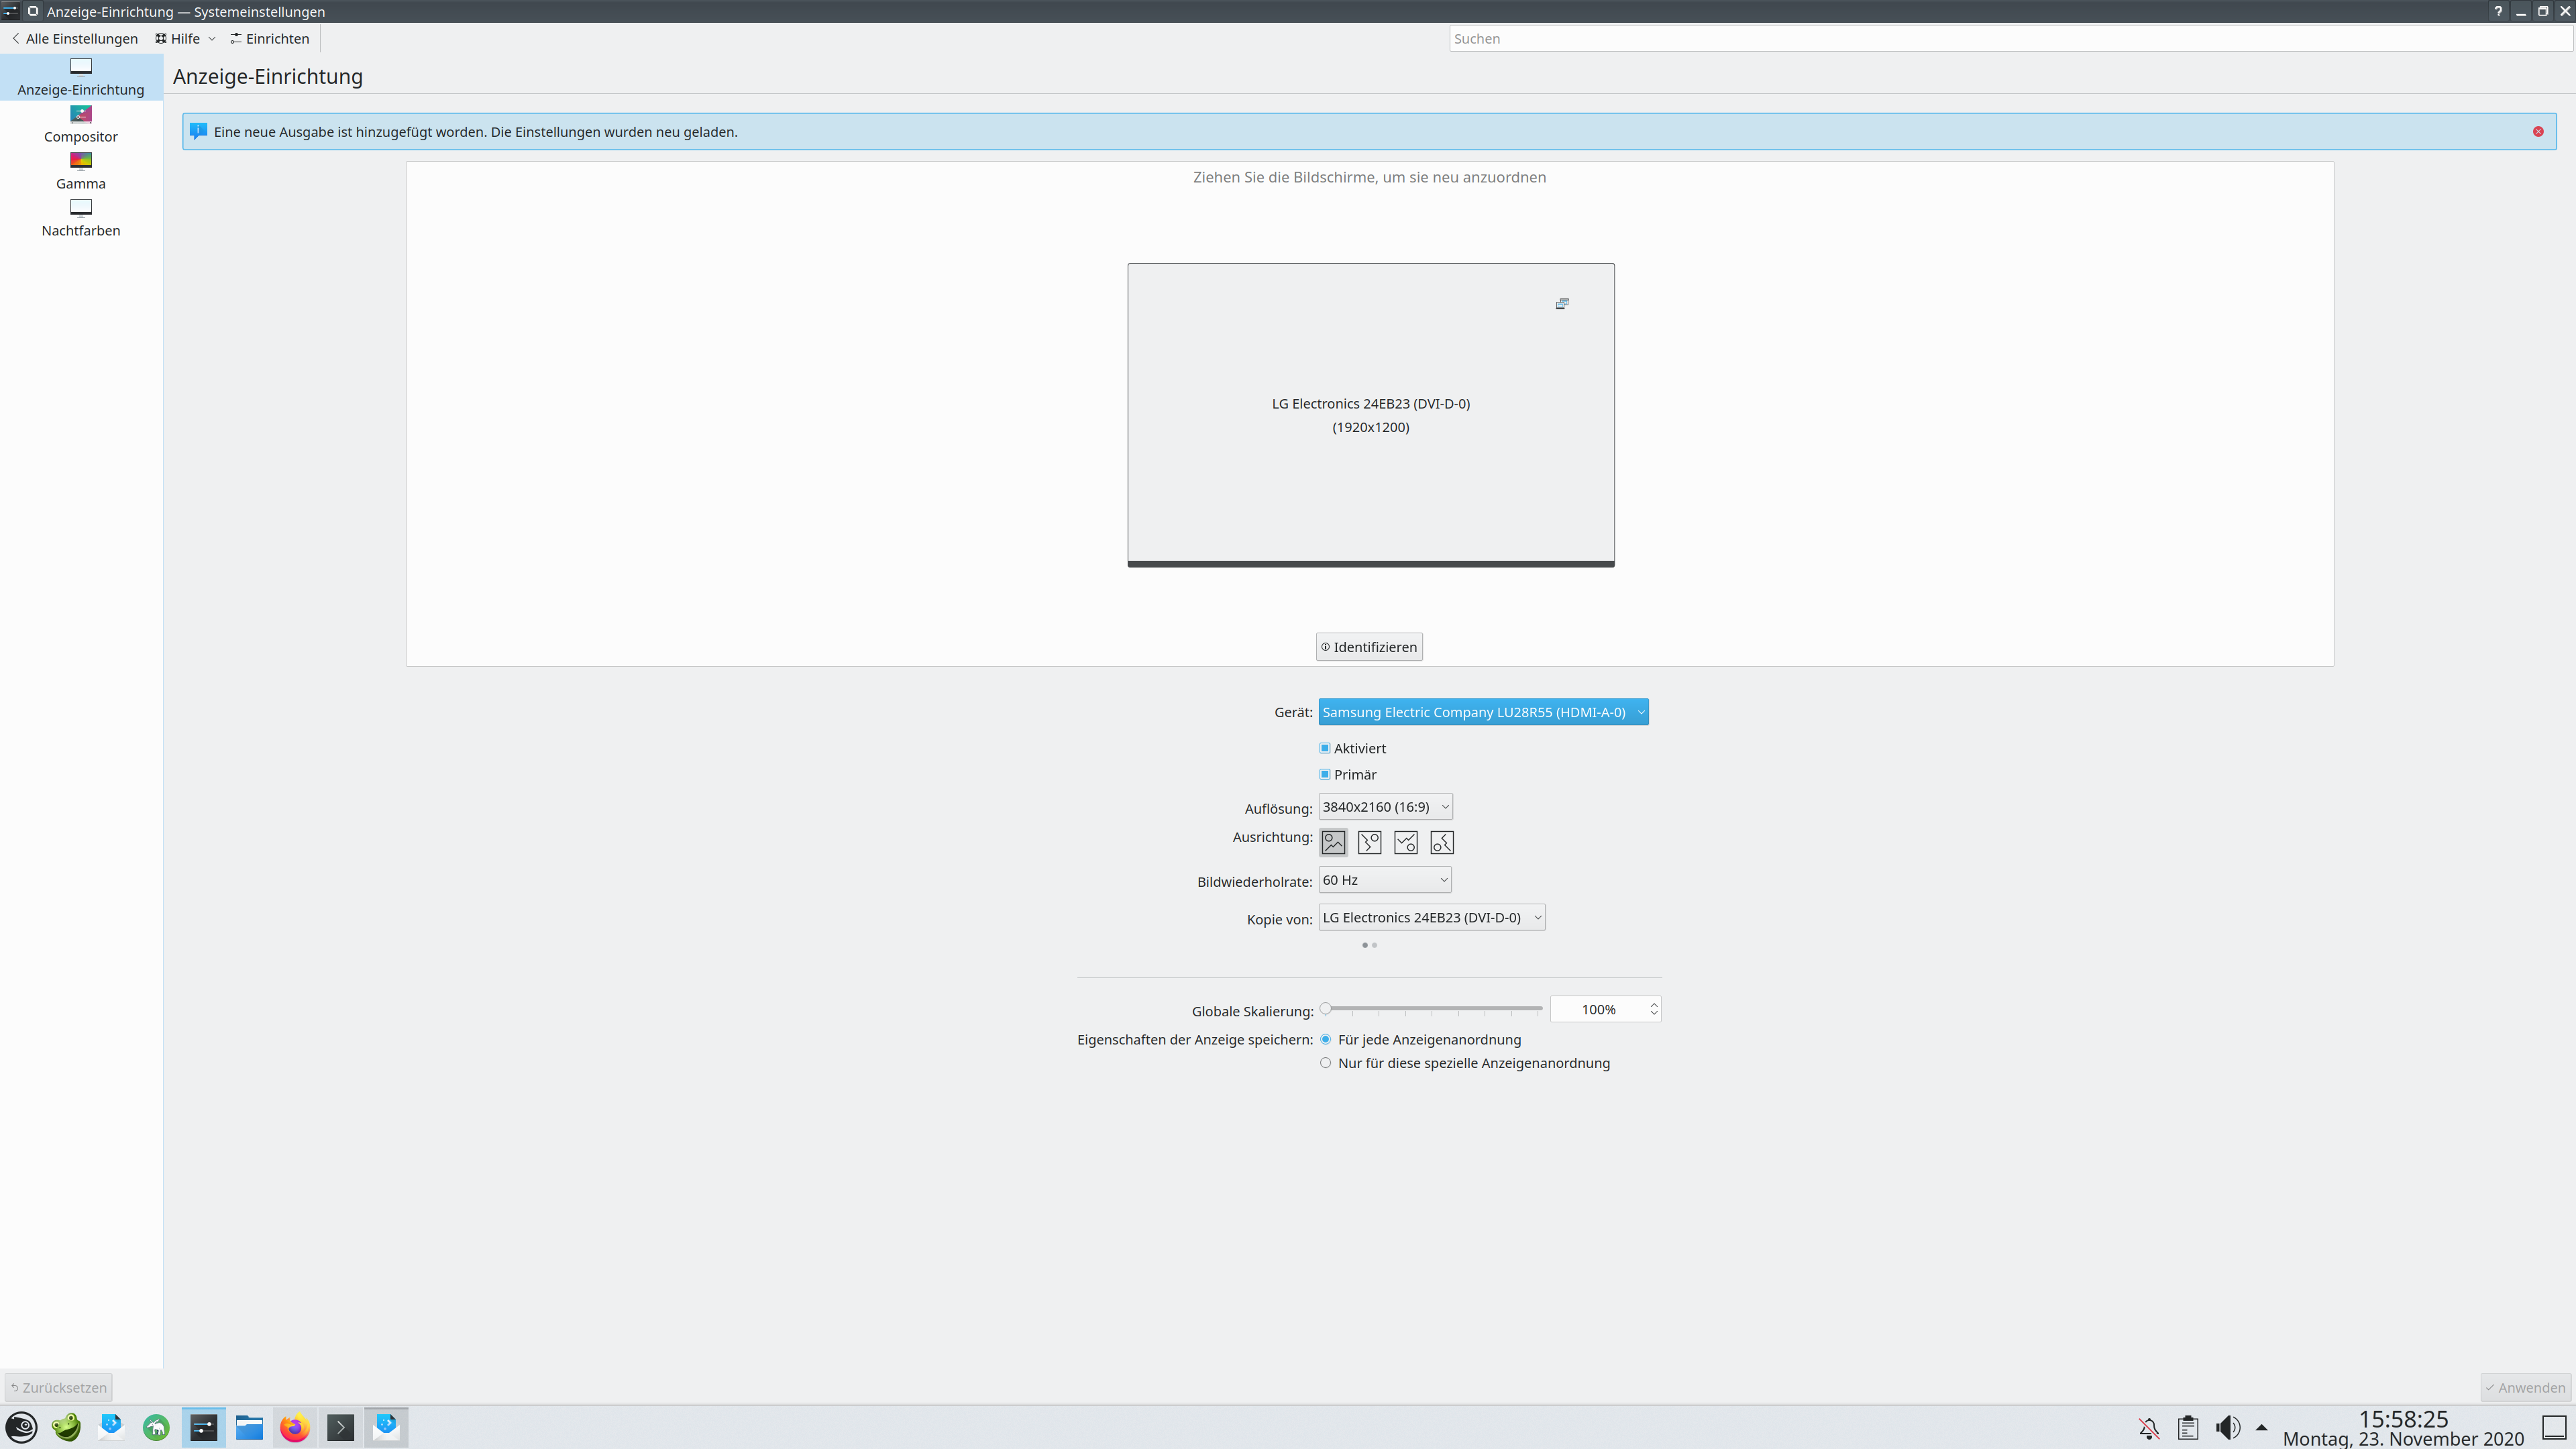Screen dimensions: 2576x1449
Task: Open the Nachtfarben settings module
Action: (x=81, y=218)
